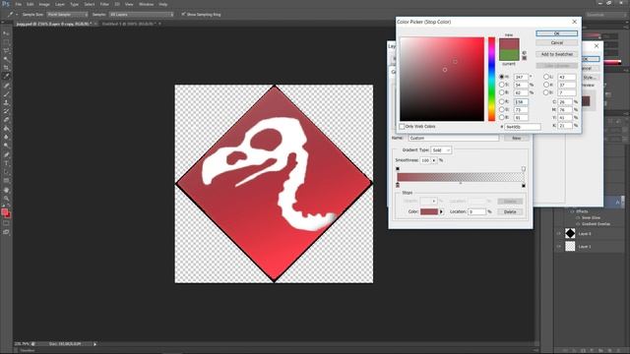Click the Photoshop Ps logo
Screen dimensions: 630x354
point(6,4)
